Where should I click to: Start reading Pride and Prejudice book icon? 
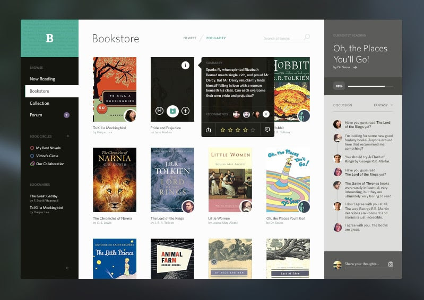pyautogui.click(x=172, y=111)
